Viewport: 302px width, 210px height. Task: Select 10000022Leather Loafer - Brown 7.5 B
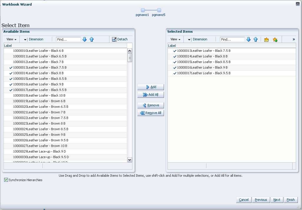(65, 118)
